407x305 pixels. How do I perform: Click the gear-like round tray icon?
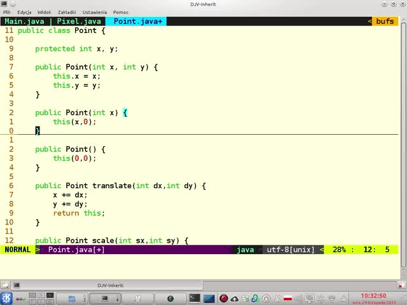[266, 299]
